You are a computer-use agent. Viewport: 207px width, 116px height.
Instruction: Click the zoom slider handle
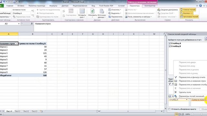[x=202, y=114]
